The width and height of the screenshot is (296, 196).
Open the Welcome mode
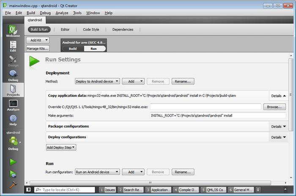(13, 31)
